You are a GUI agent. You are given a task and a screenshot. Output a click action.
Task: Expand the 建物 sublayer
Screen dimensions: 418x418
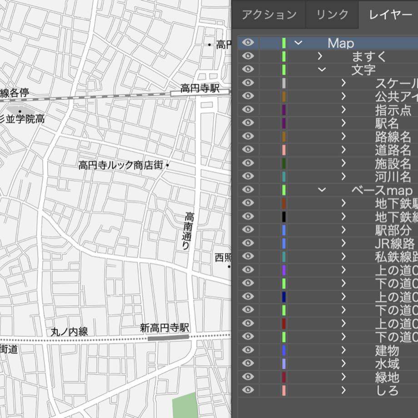(343, 350)
